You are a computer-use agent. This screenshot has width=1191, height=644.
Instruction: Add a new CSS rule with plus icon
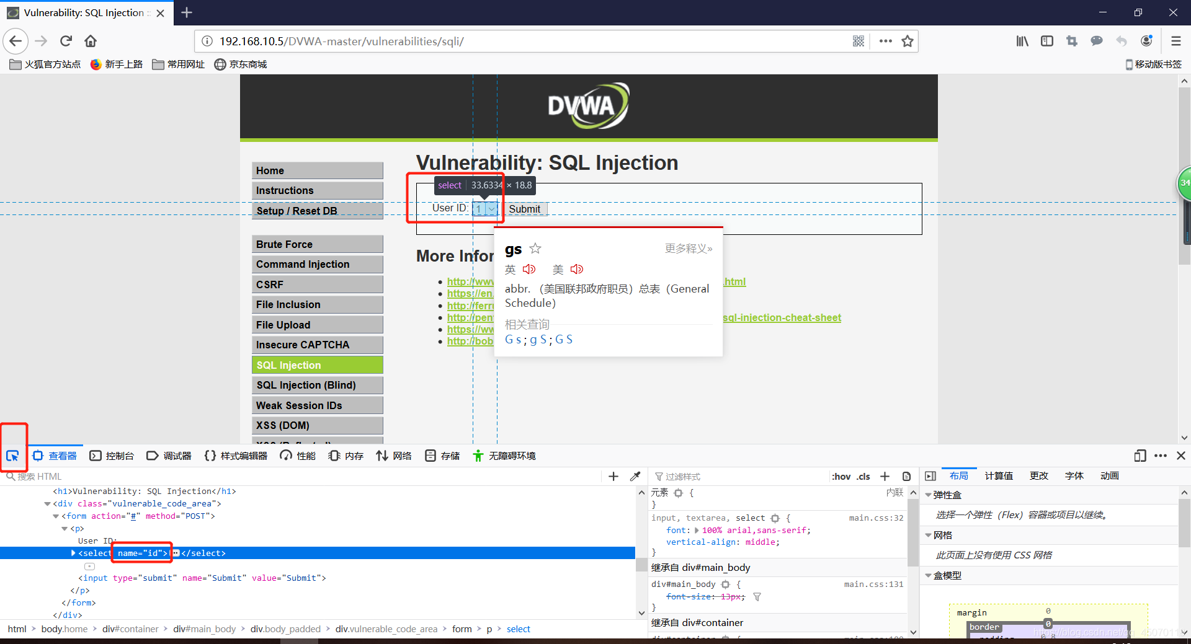coord(885,476)
